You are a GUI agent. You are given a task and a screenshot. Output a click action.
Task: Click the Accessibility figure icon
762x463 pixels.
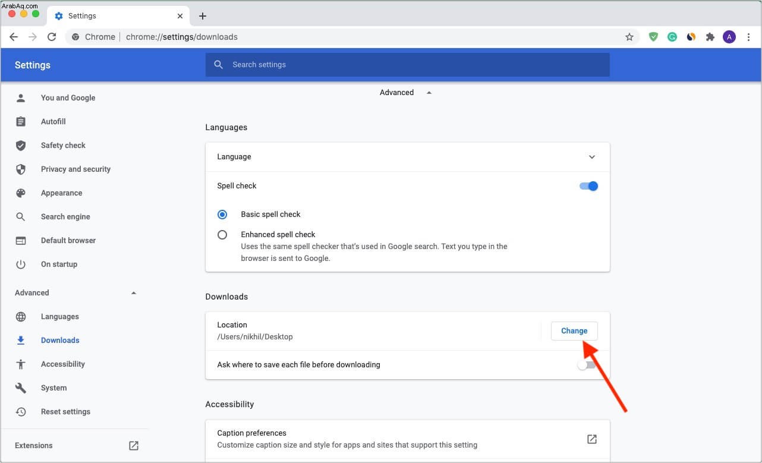[x=21, y=364]
